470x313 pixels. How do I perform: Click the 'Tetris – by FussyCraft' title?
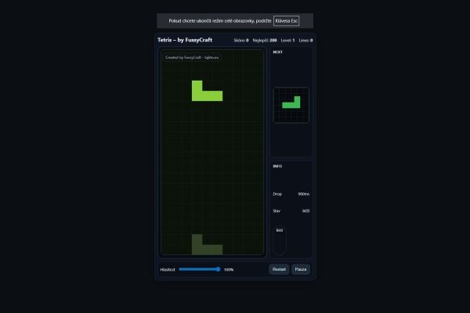(185, 40)
